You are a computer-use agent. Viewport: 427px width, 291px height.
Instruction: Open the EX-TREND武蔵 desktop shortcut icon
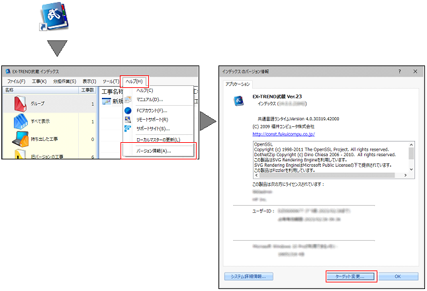point(54,16)
